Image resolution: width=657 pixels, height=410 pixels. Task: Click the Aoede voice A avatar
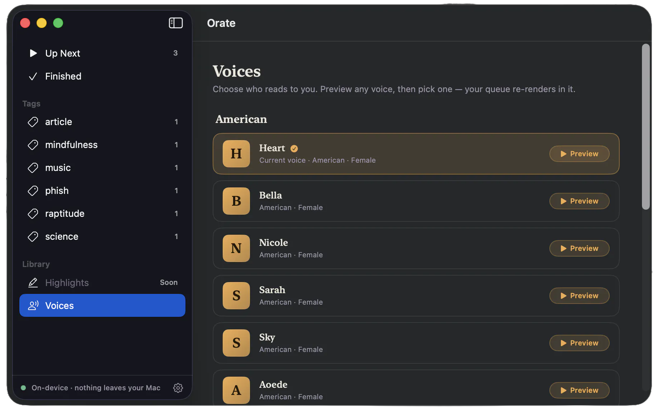[236, 390]
